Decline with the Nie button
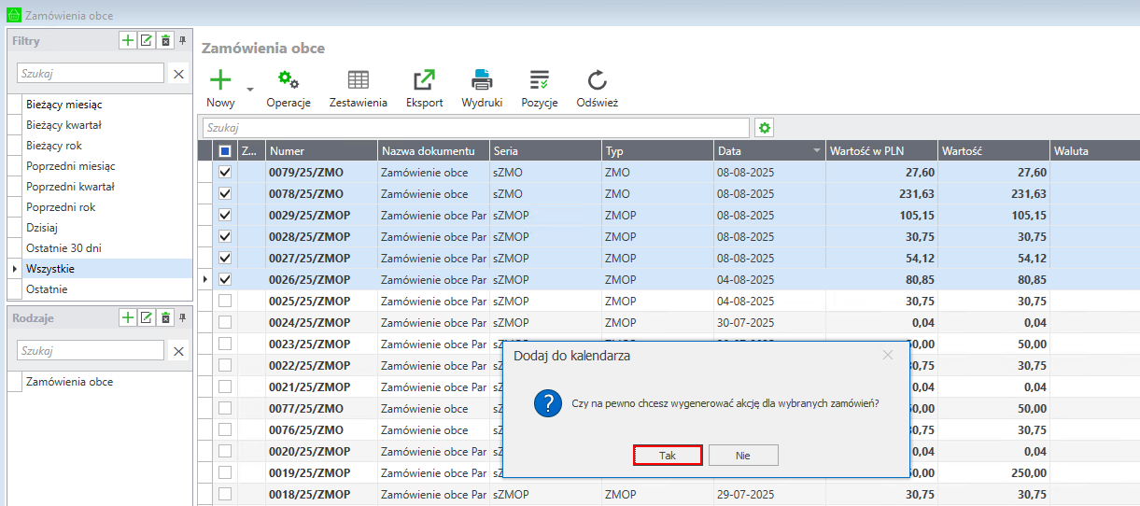This screenshot has height=506, width=1140. (743, 455)
